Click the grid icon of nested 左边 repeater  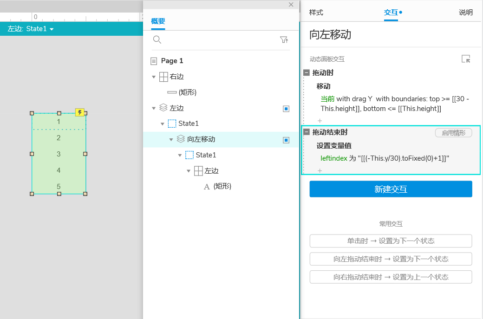(x=198, y=171)
